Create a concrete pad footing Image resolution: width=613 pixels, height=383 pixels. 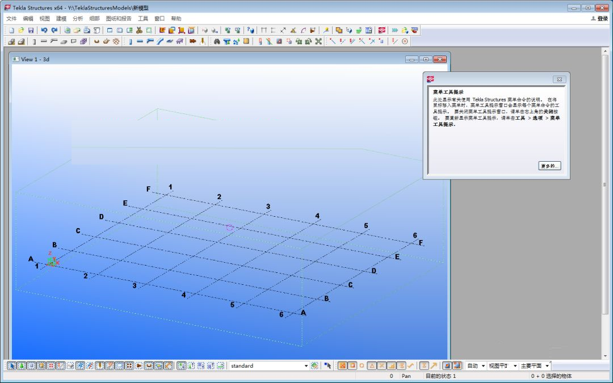pyautogui.click(x=11, y=41)
